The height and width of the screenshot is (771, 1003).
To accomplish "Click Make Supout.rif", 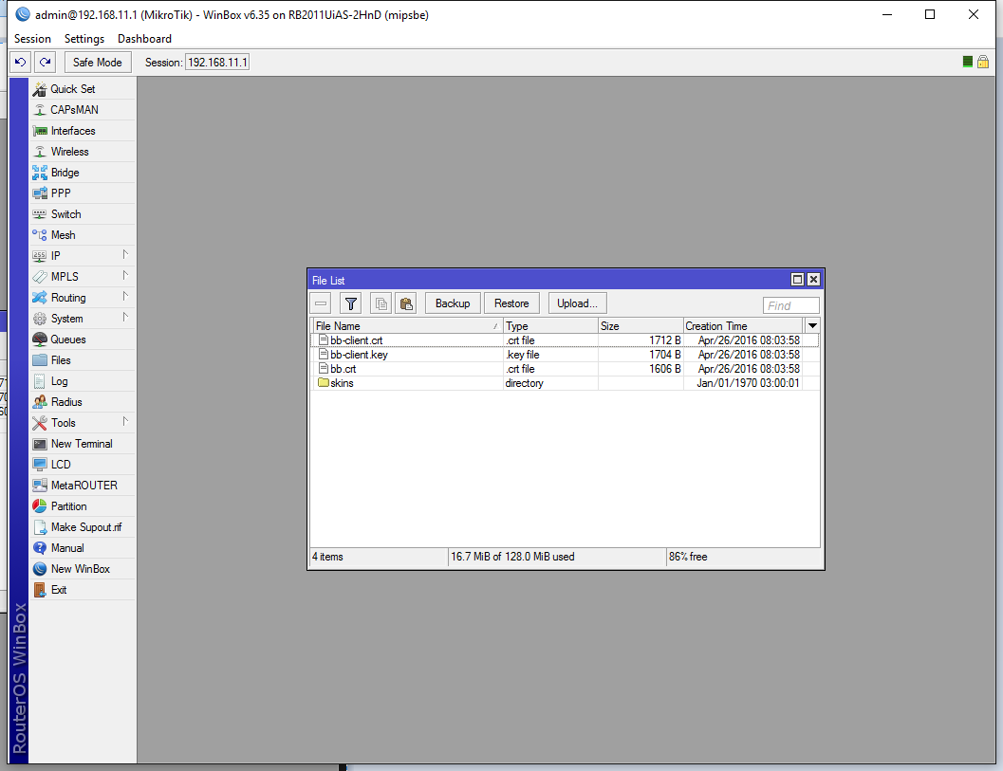I will point(83,526).
